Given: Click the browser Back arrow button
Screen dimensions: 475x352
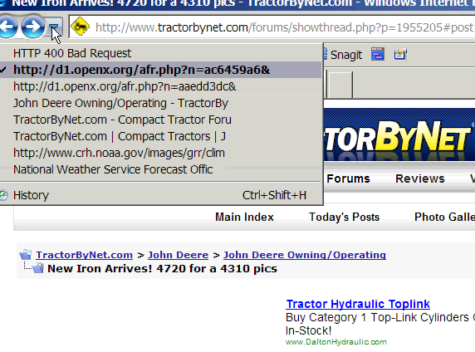Looking at the screenshot, I should coord(7,27).
